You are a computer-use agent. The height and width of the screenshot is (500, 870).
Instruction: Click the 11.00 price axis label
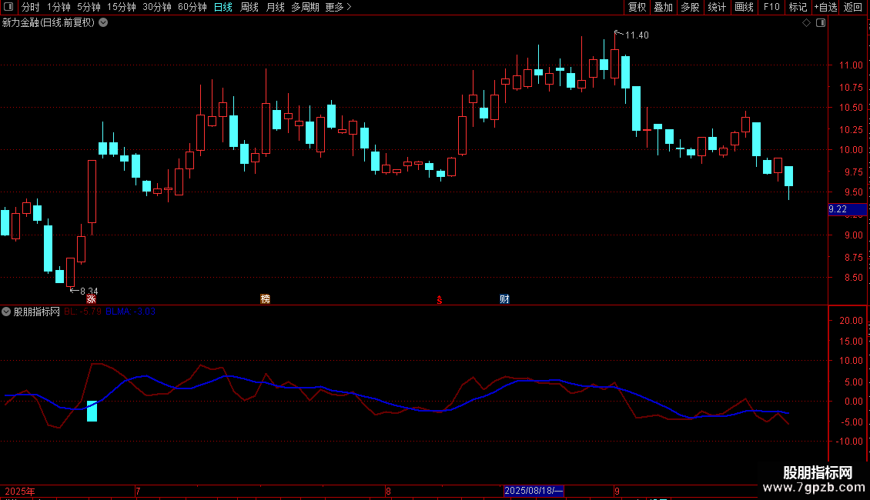point(851,65)
